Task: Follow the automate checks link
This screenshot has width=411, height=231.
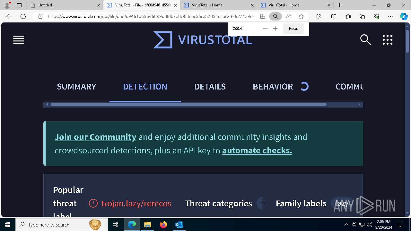Action: pos(257,150)
